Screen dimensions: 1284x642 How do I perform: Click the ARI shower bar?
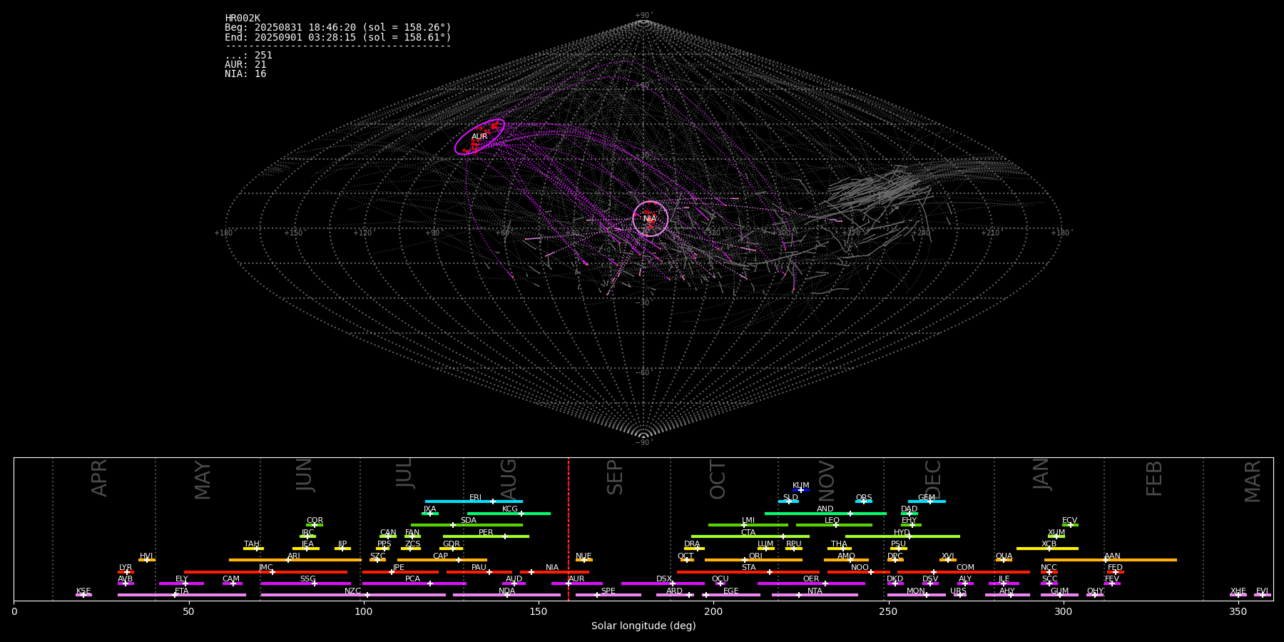(295, 560)
